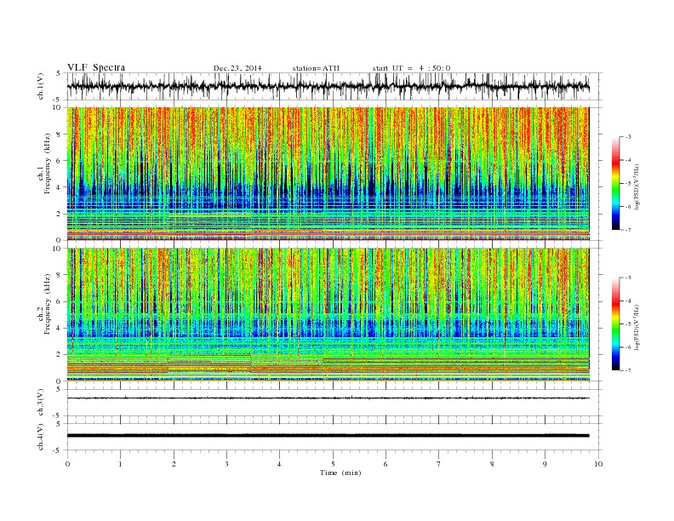Click the time axis tick label "6"
The image size is (674, 521).
[x=386, y=464]
